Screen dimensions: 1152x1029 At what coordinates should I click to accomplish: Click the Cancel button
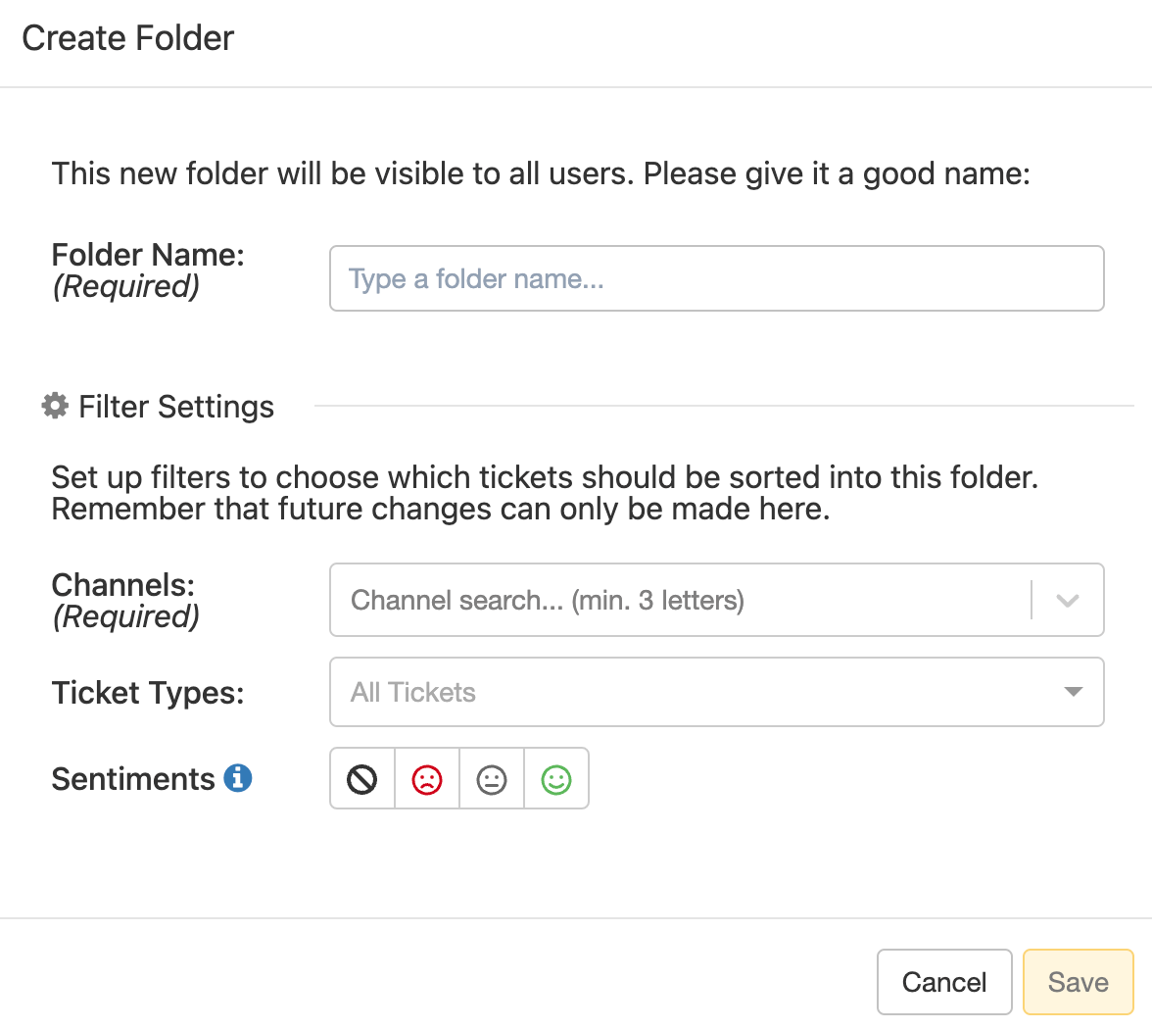click(943, 982)
